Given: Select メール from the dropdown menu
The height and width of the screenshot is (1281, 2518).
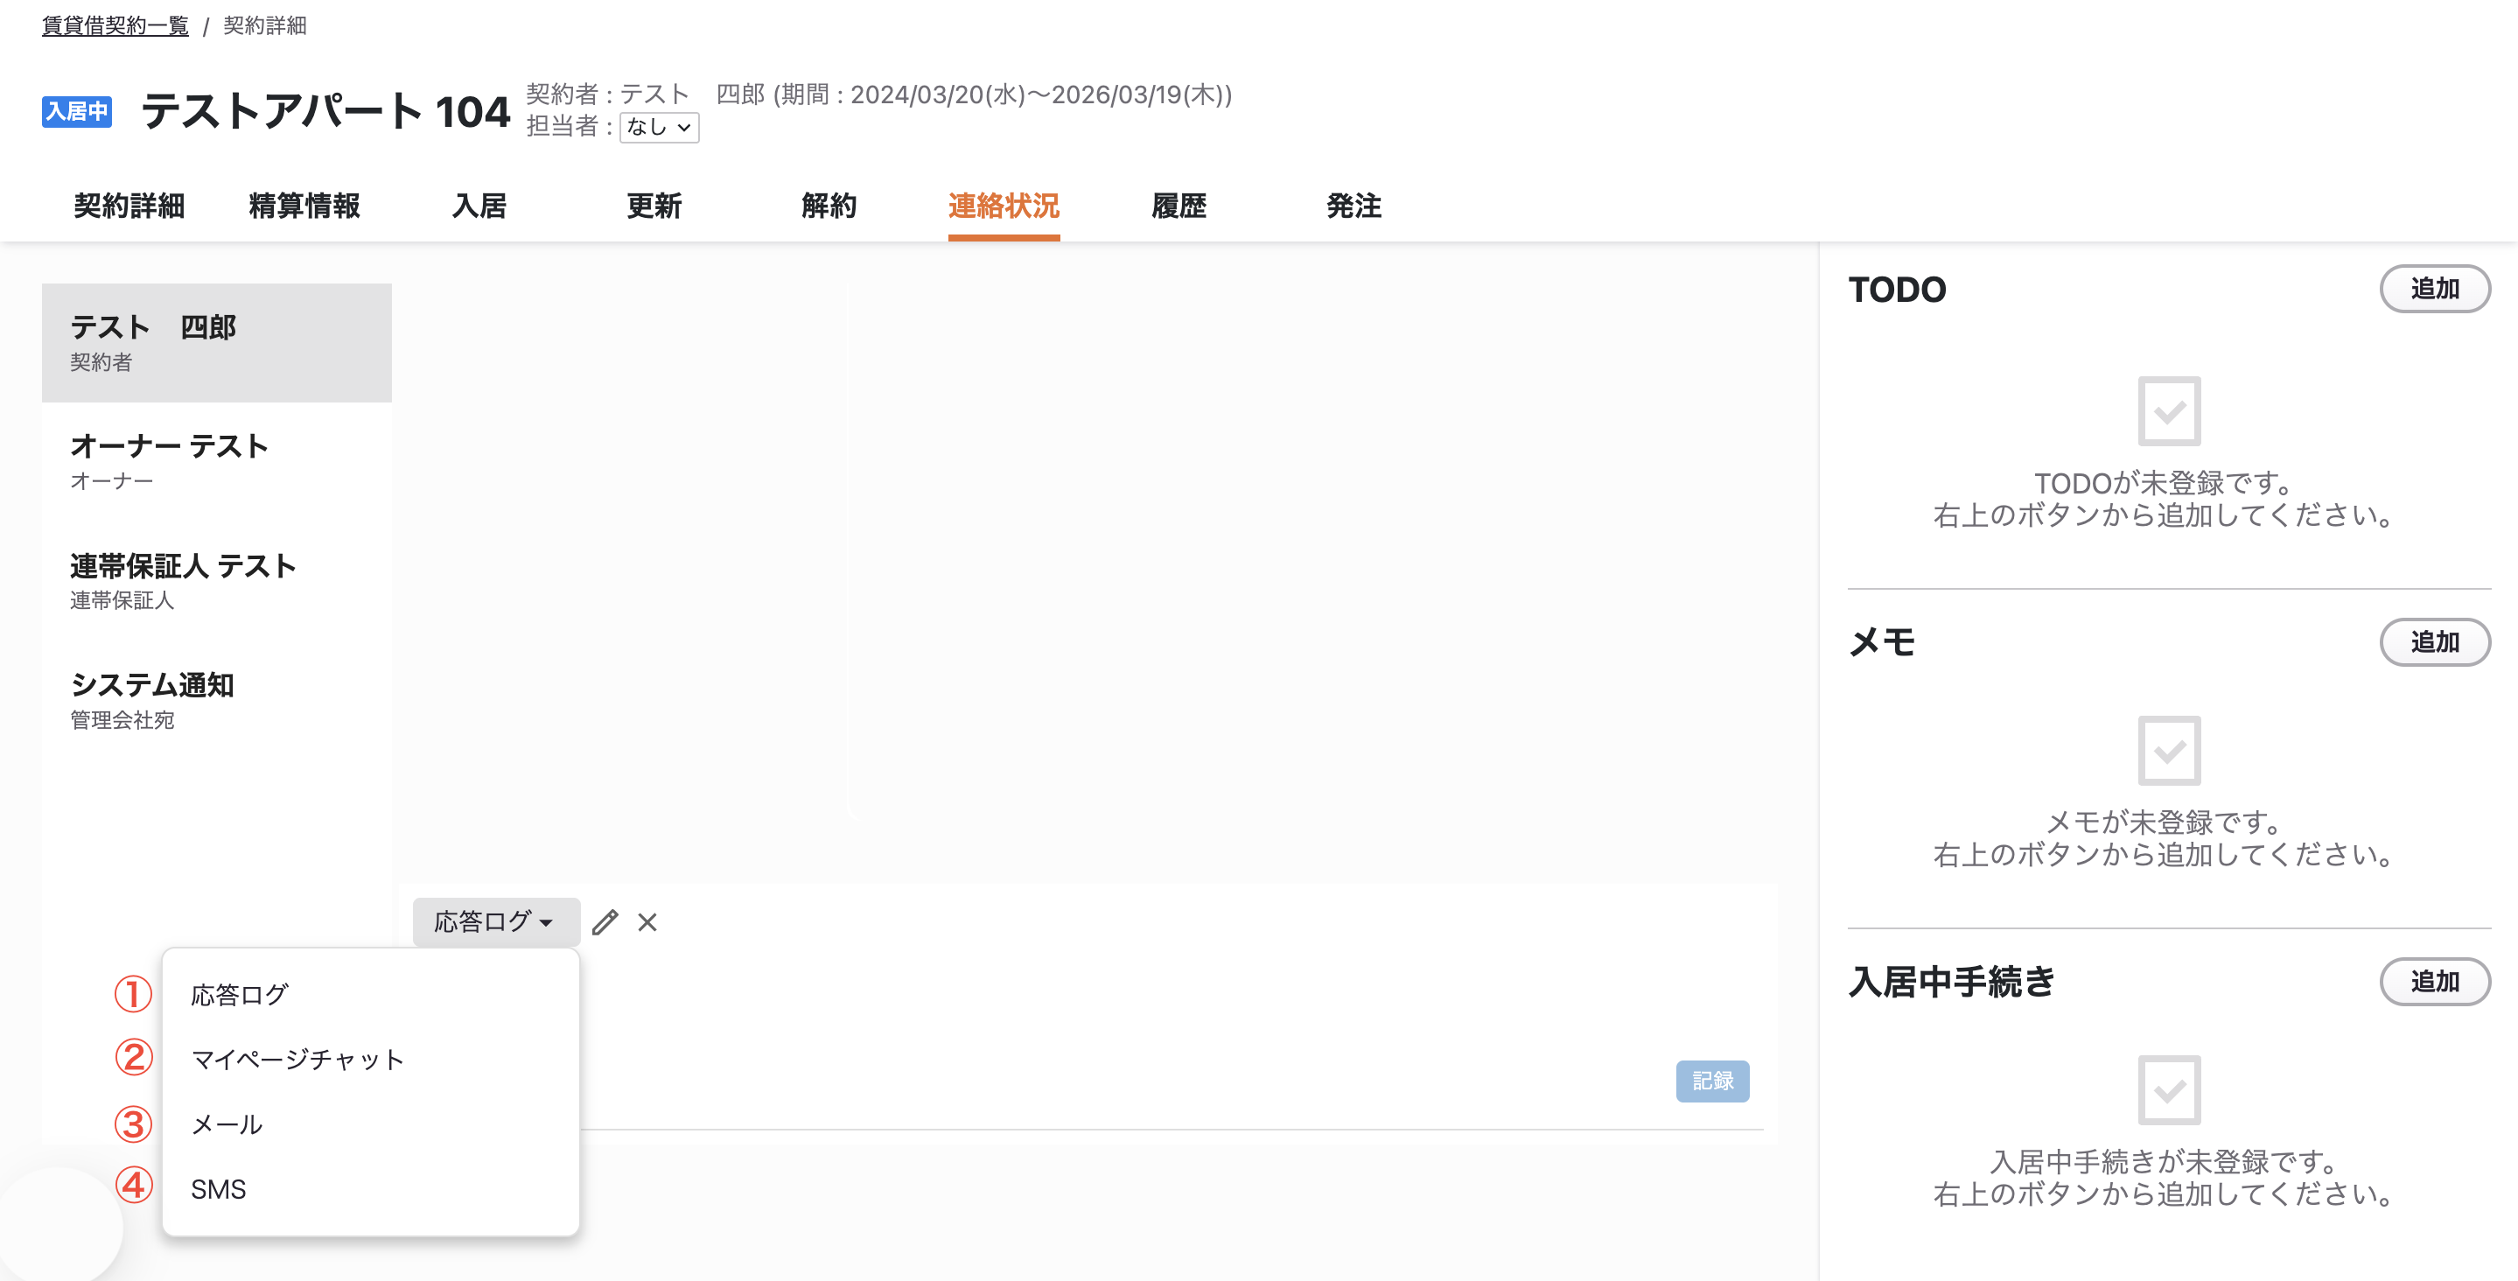Looking at the screenshot, I should coord(370,1124).
